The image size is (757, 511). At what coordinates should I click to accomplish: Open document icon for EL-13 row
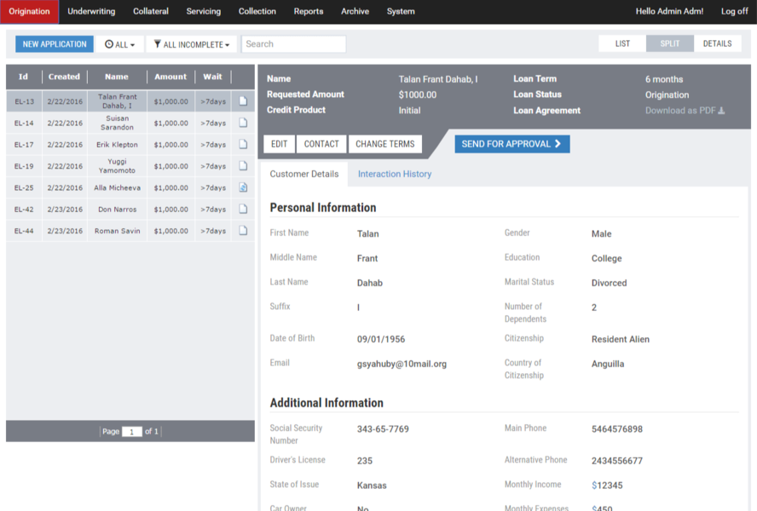tap(243, 101)
